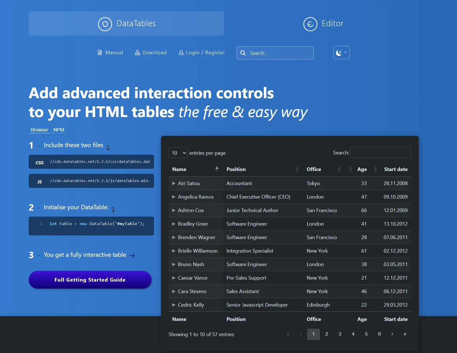Viewport: 457px width, 353px height.
Task: Expand the Caesar Vance row
Action: (x=174, y=278)
